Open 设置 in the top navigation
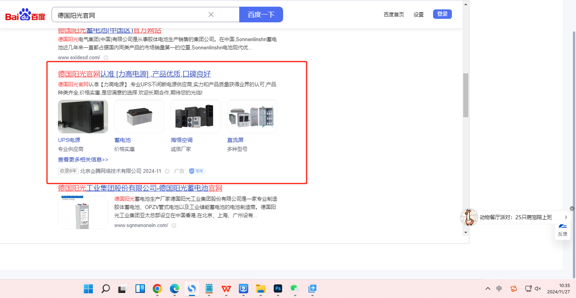 point(419,15)
